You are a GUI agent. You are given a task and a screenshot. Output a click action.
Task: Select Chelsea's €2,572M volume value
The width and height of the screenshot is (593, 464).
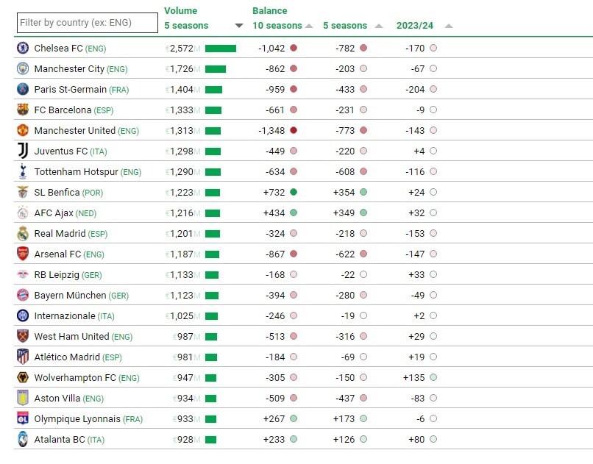(182, 49)
